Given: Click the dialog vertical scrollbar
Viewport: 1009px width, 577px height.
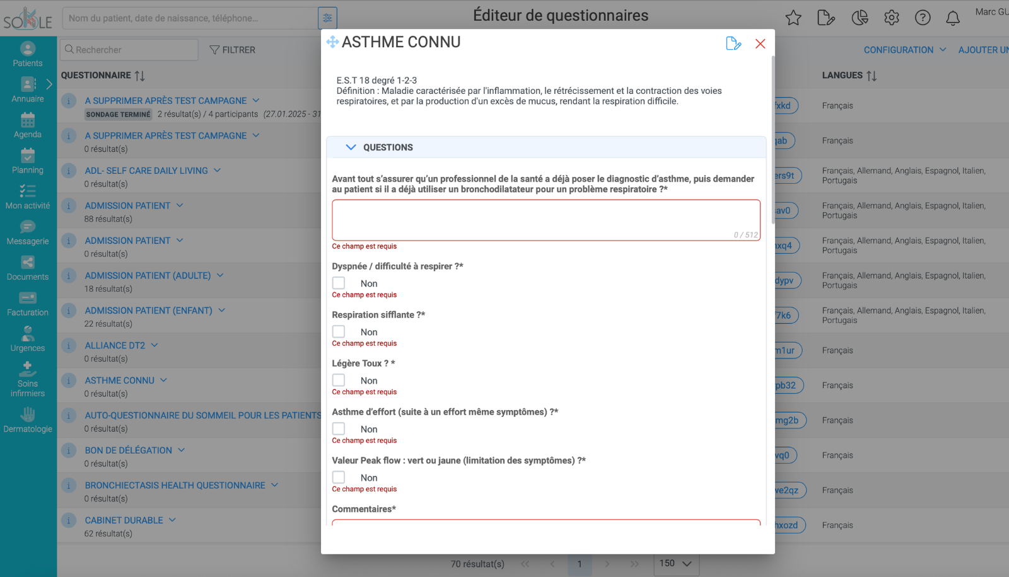Looking at the screenshot, I should pos(773,140).
